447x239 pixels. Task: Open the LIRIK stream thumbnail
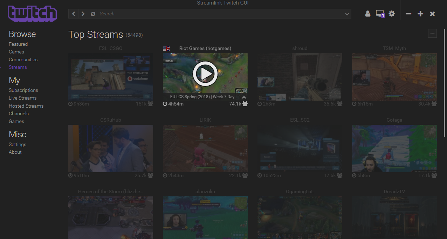point(205,149)
